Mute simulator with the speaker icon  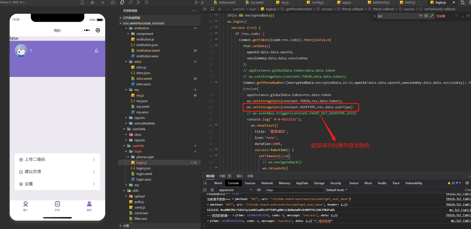[103, 3]
